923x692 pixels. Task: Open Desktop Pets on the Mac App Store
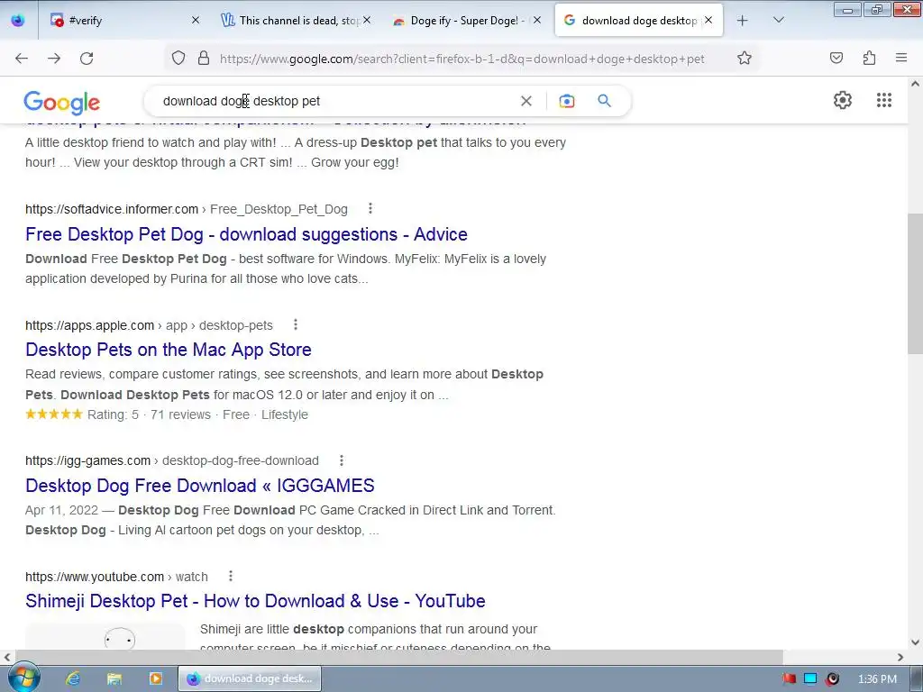169,350
